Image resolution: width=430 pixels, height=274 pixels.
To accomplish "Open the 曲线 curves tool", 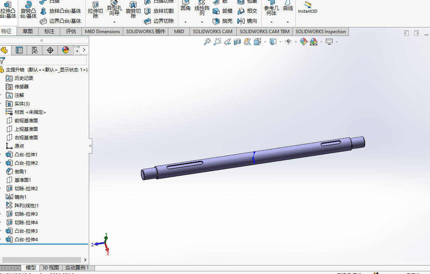I will click(x=288, y=6).
